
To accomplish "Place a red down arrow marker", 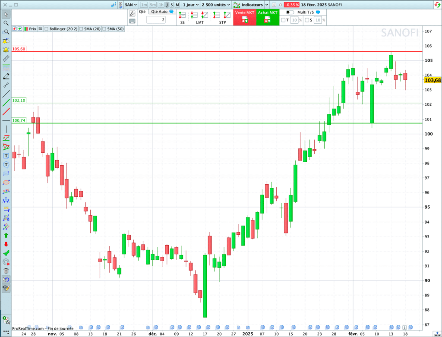I will [x=6, y=244].
